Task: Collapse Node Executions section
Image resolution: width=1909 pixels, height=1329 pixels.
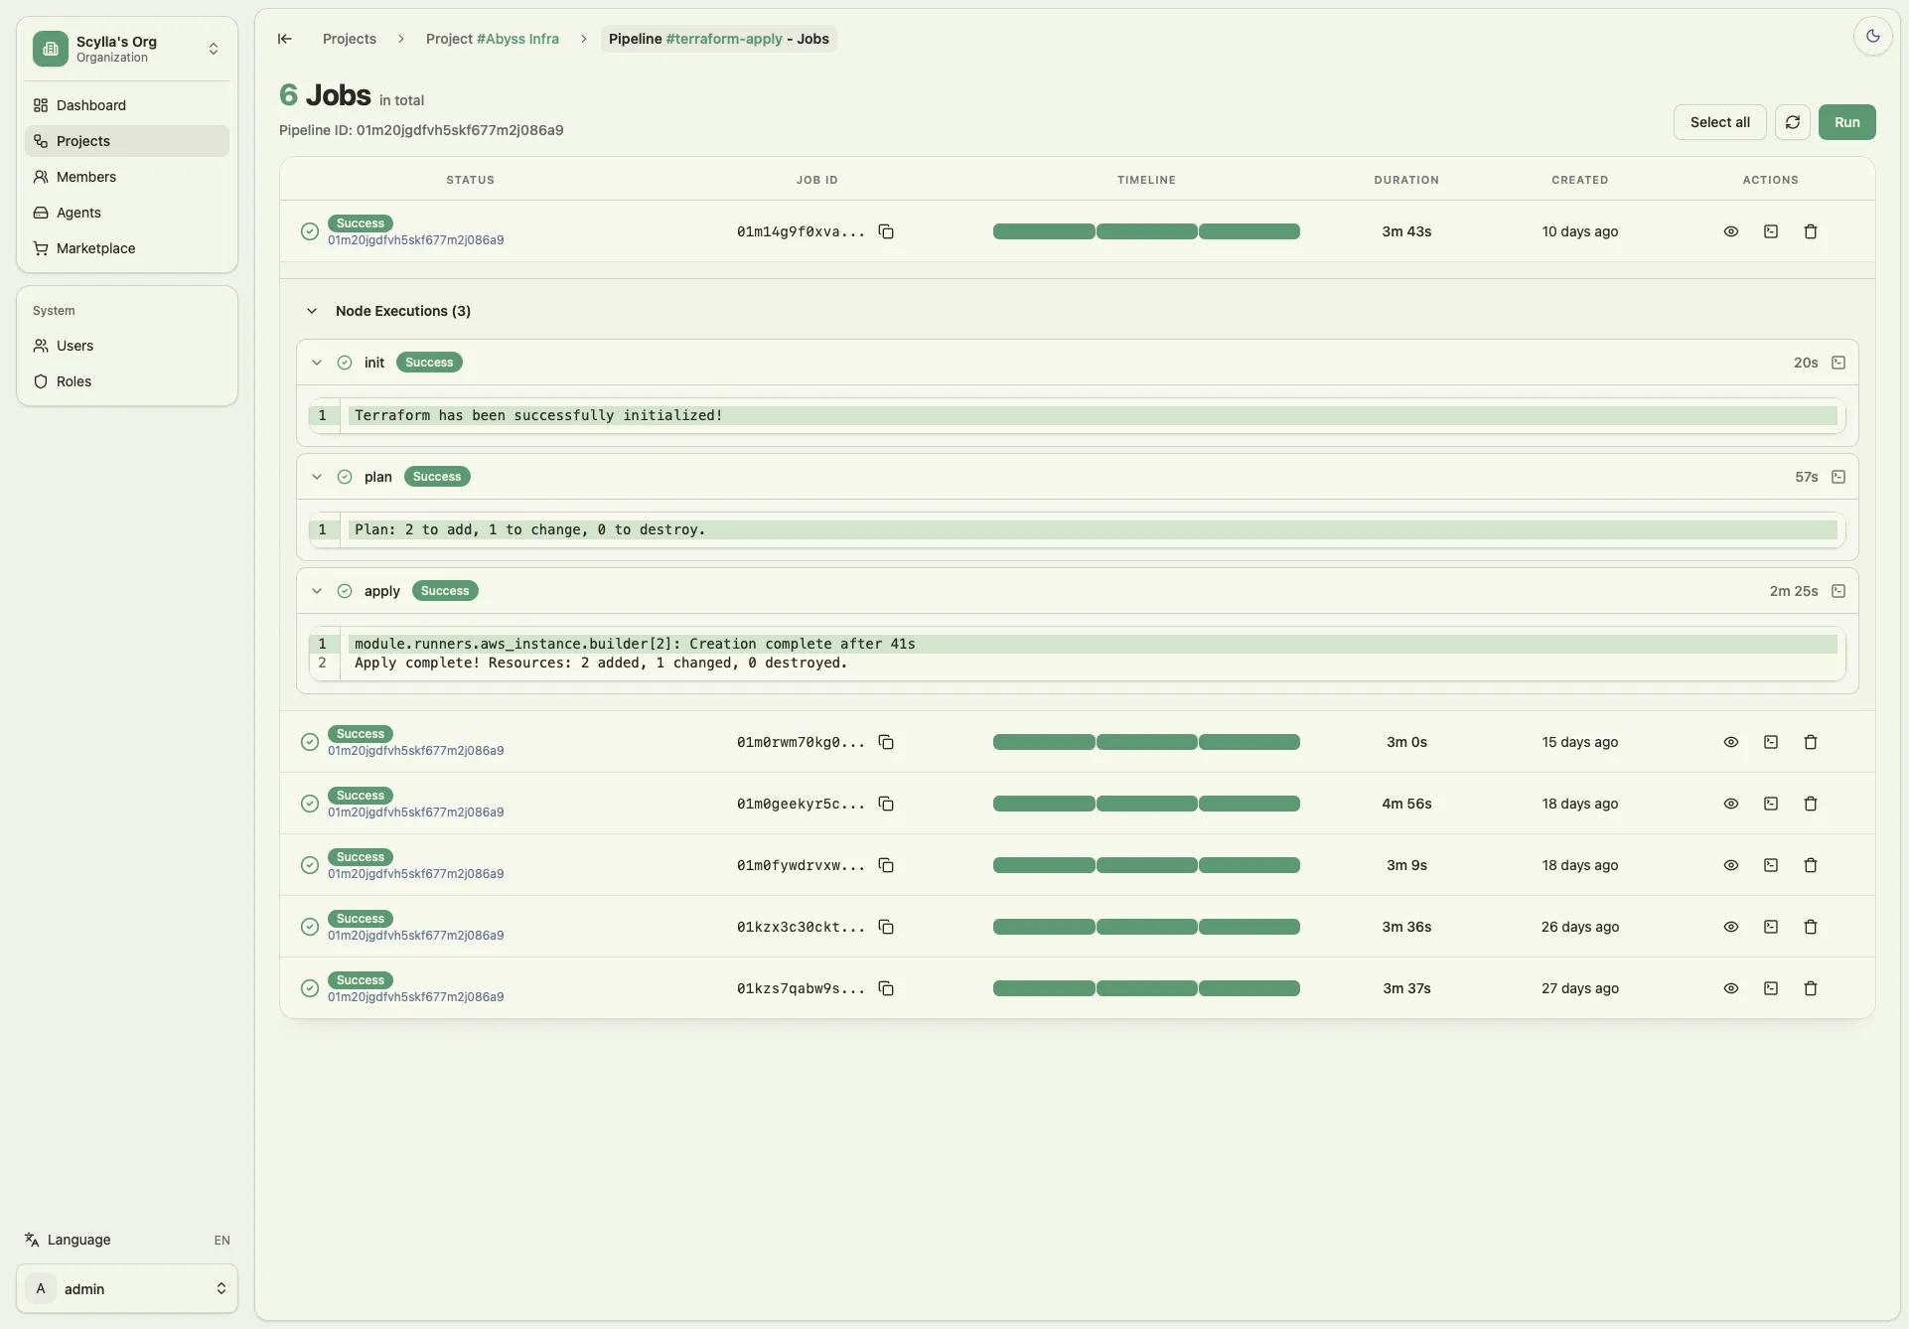Action: click(x=312, y=311)
